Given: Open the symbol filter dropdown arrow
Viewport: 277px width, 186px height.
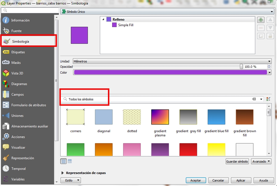Looking at the screenshot, I should (x=261, y=99).
